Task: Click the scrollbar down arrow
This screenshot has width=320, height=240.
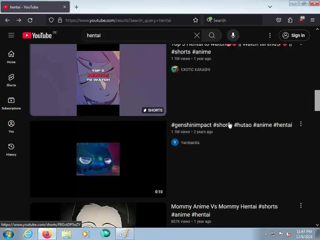Action: 317,225
